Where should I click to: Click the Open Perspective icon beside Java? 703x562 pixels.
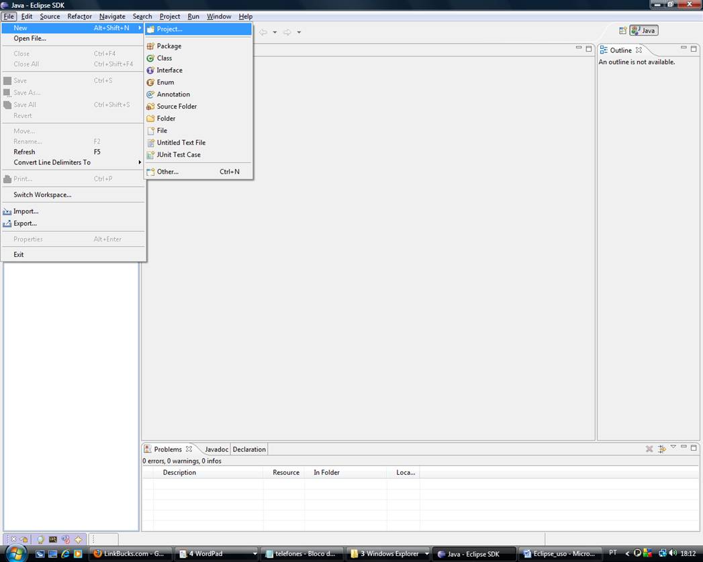click(622, 30)
